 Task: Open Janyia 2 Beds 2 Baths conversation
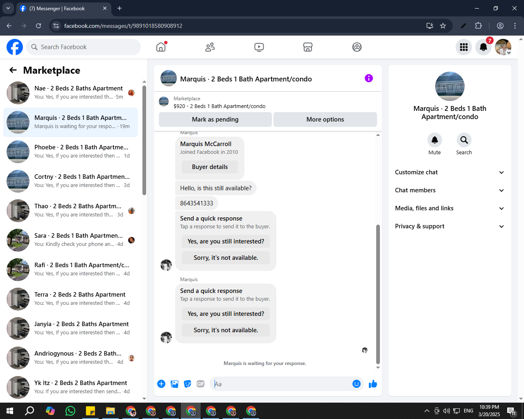coord(70,329)
